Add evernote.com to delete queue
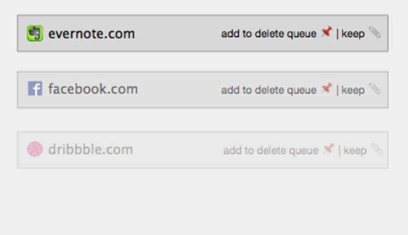The image size is (408, 235). [x=268, y=34]
